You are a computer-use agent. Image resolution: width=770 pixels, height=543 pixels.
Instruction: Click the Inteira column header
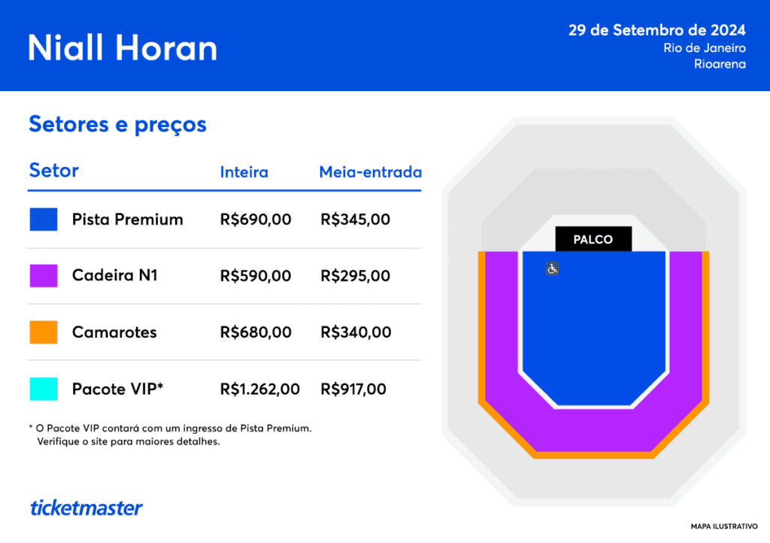[244, 172]
